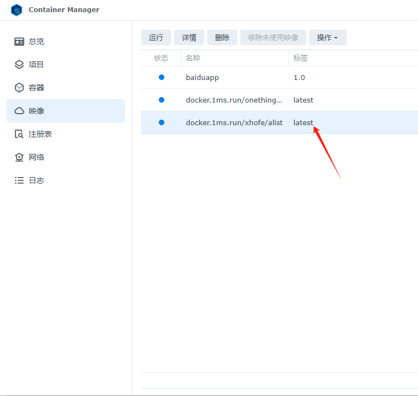The width and height of the screenshot is (418, 396).
Task: Select the baiduapp image name
Action: 202,78
